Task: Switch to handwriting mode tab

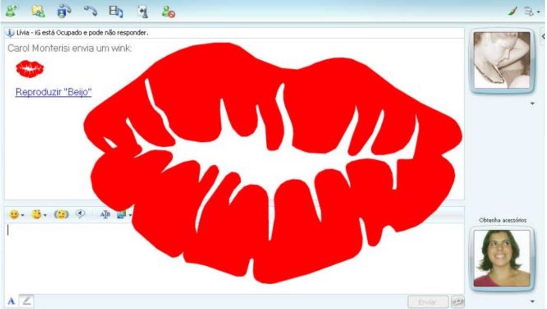Action: point(27,301)
